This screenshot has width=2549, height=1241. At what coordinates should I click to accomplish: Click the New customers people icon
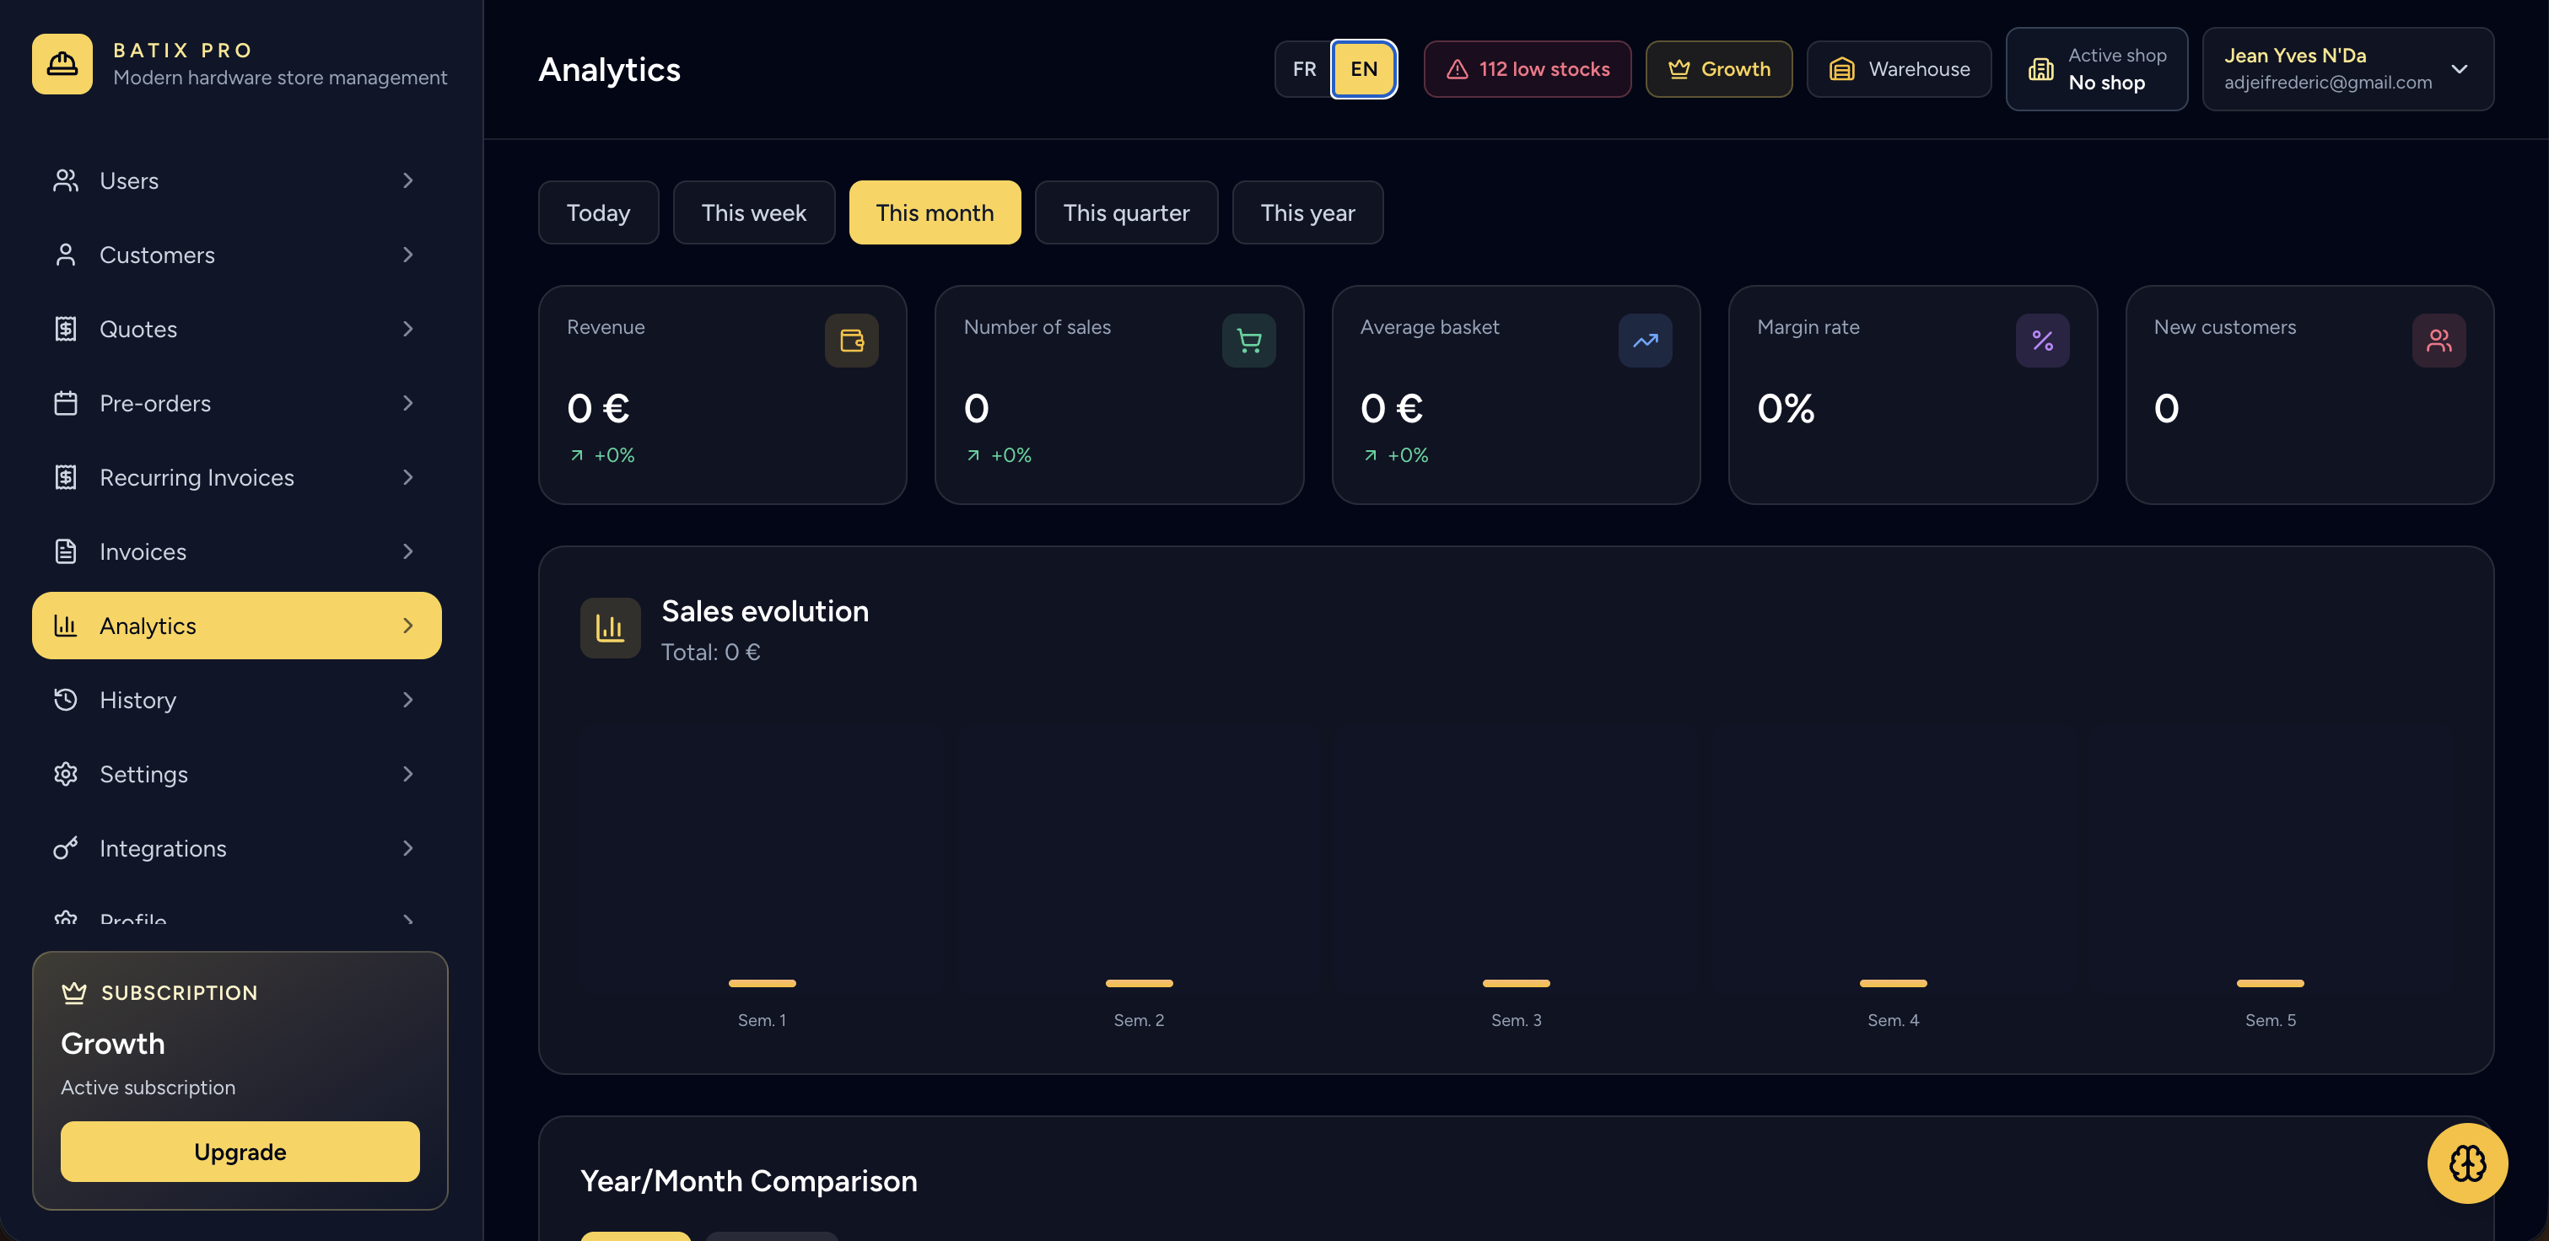coord(2439,340)
